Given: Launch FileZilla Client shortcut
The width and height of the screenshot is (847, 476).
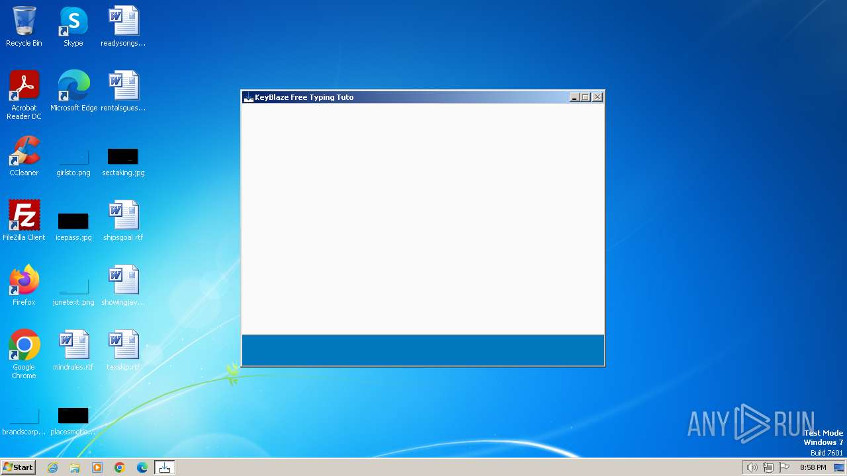Looking at the screenshot, I should click(24, 221).
